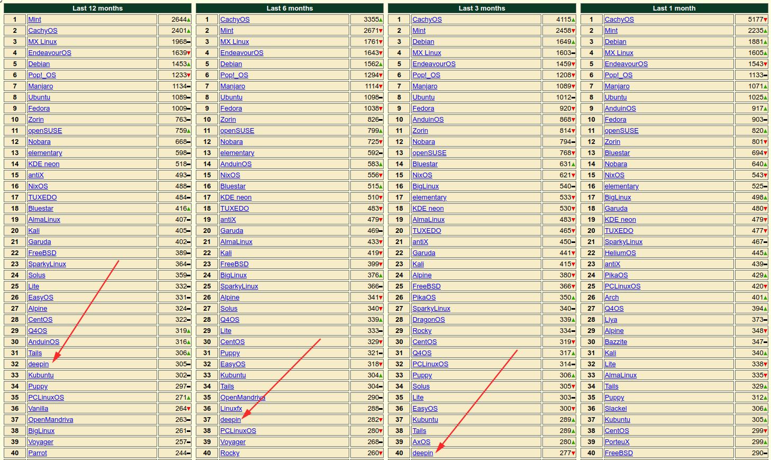Image resolution: width=771 pixels, height=460 pixels.
Task: Open the deepin link in Last 12 months
Action: click(38, 364)
